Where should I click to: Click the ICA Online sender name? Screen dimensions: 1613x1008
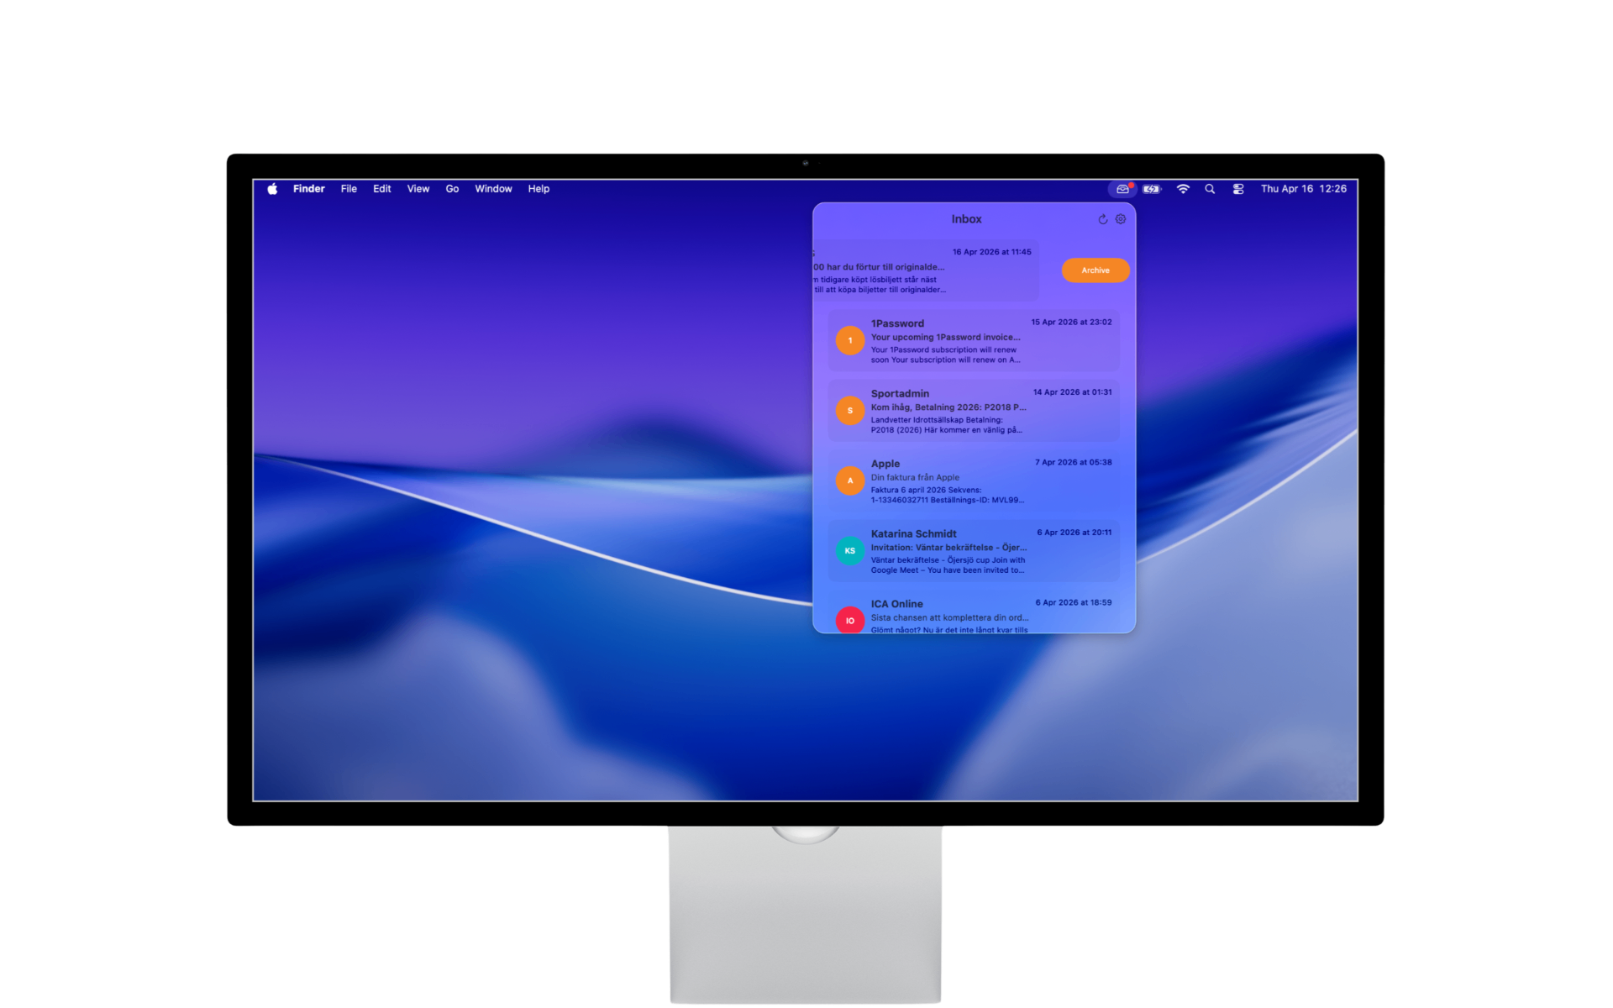pos(896,604)
